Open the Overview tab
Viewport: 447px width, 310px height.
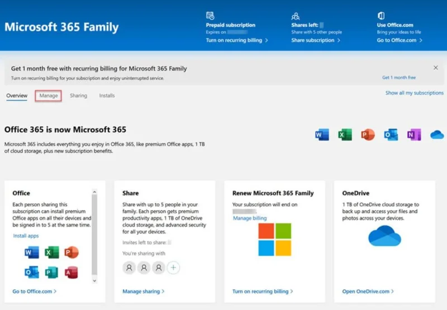(17, 96)
